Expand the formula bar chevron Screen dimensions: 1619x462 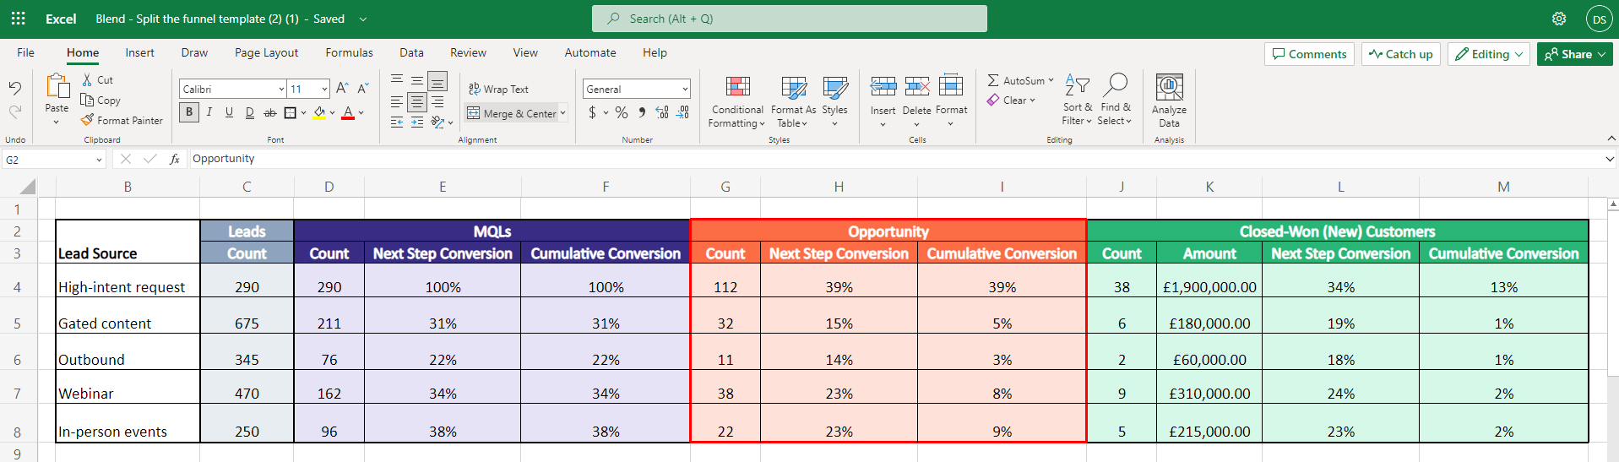(1610, 159)
